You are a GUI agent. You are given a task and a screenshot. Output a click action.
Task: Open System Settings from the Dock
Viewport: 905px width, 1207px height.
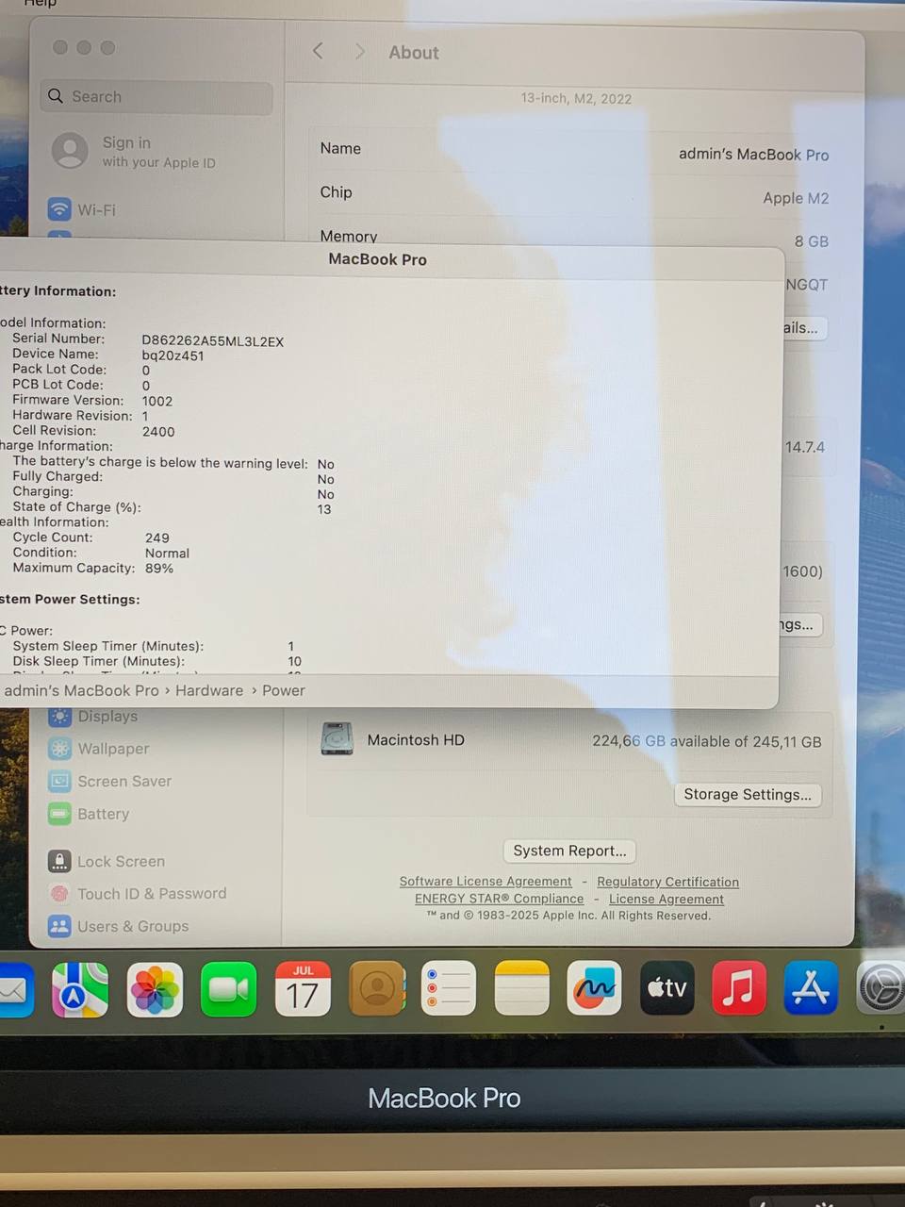pos(881,988)
